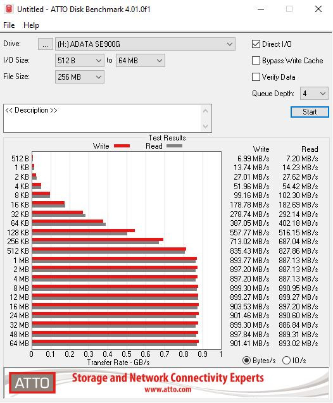The width and height of the screenshot is (333, 403).
Task: Open the File menu
Action: [x=9, y=25]
